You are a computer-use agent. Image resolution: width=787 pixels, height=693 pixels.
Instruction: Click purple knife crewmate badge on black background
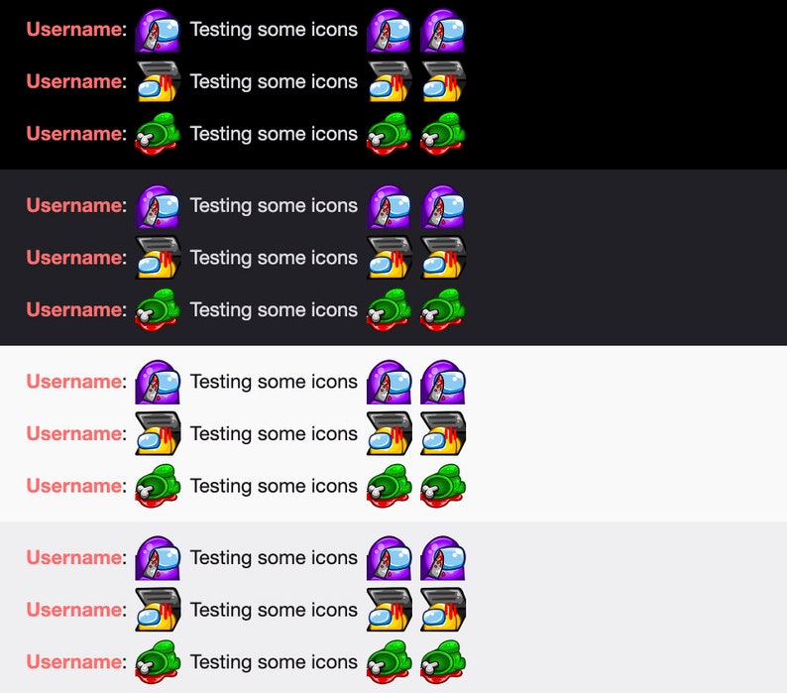tap(158, 30)
